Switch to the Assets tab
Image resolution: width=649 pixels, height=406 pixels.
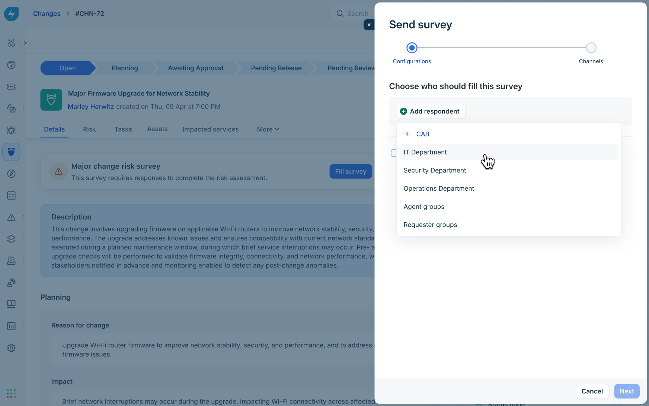pos(157,129)
